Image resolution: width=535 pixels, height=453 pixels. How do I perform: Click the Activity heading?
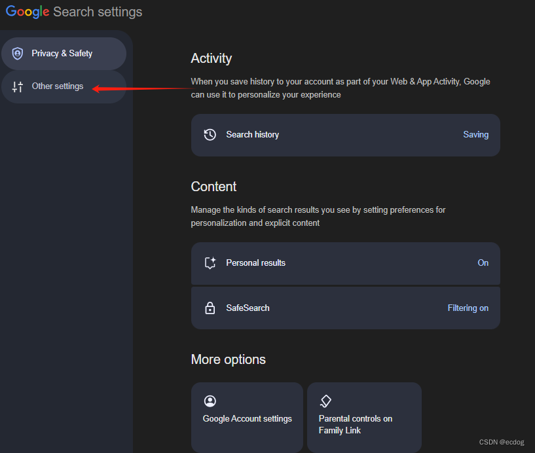point(212,59)
